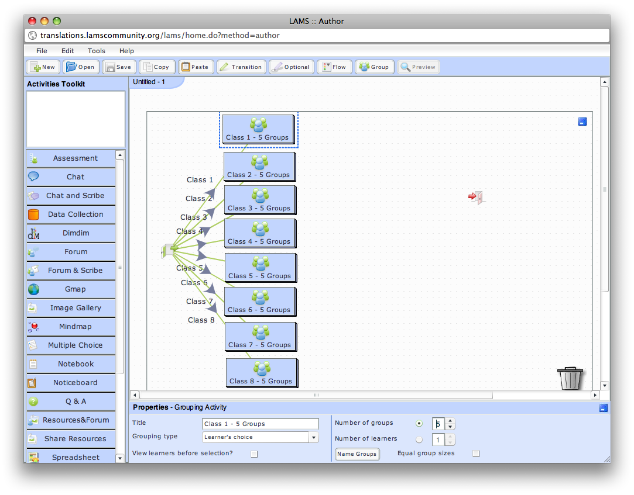Minimize the Properties panel

click(x=604, y=408)
